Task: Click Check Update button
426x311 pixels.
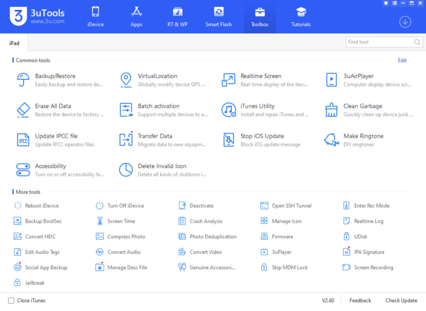Action: 401,300
